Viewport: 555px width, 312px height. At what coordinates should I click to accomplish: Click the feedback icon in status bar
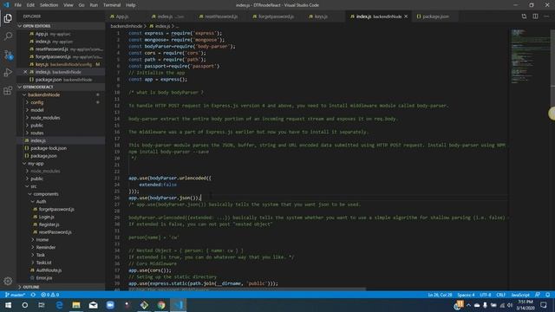[x=538, y=295]
